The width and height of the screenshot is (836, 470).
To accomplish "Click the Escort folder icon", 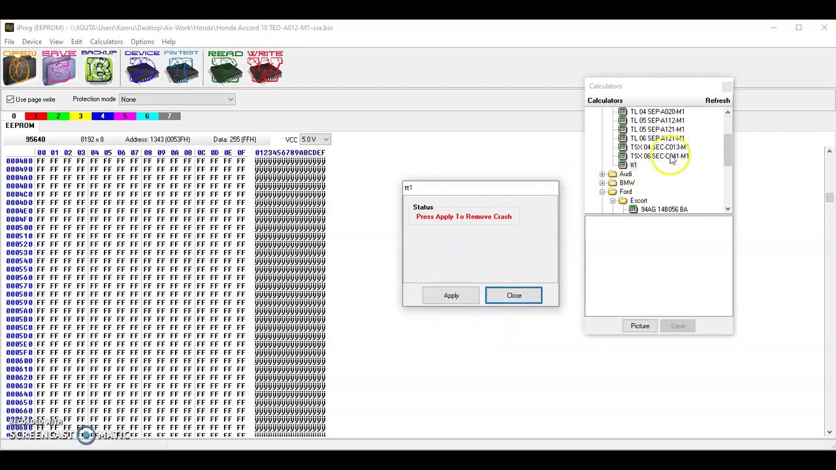I will click(x=623, y=201).
